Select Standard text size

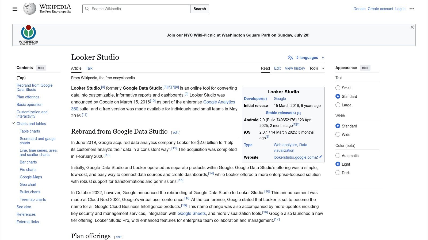[338, 96]
